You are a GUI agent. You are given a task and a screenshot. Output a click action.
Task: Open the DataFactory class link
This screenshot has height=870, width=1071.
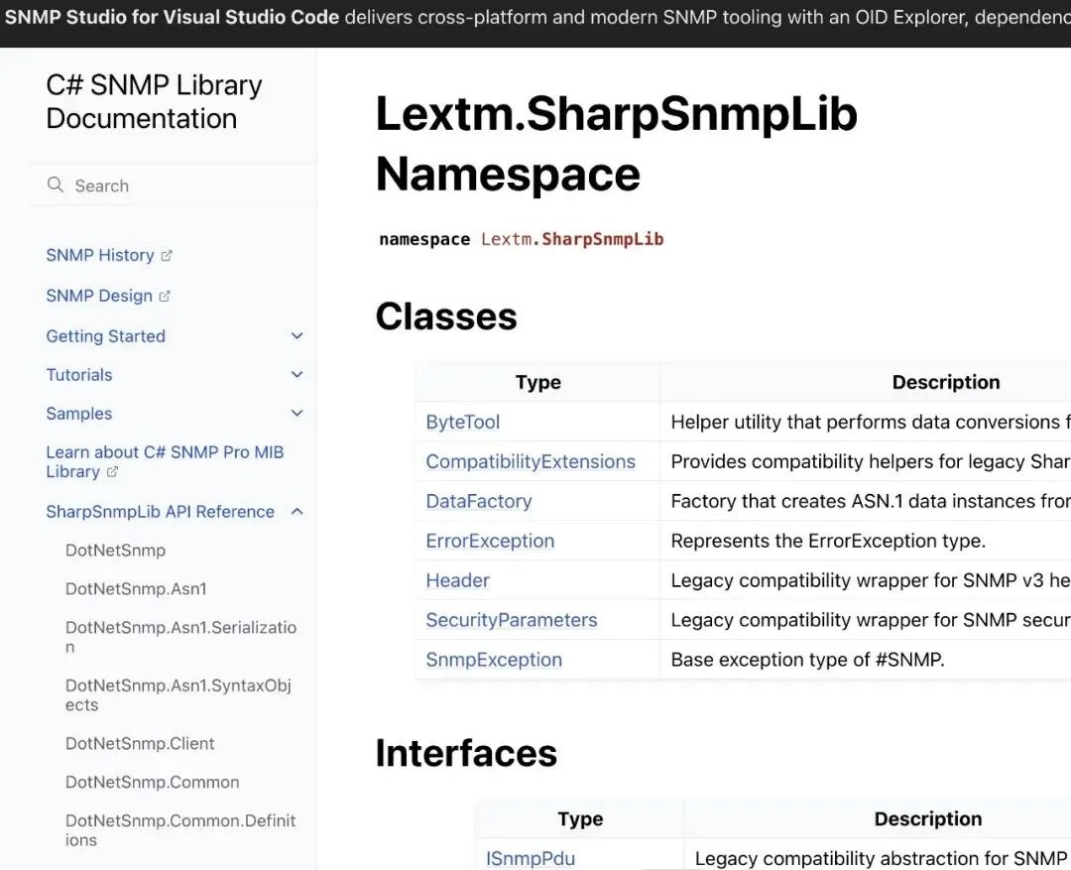479,501
